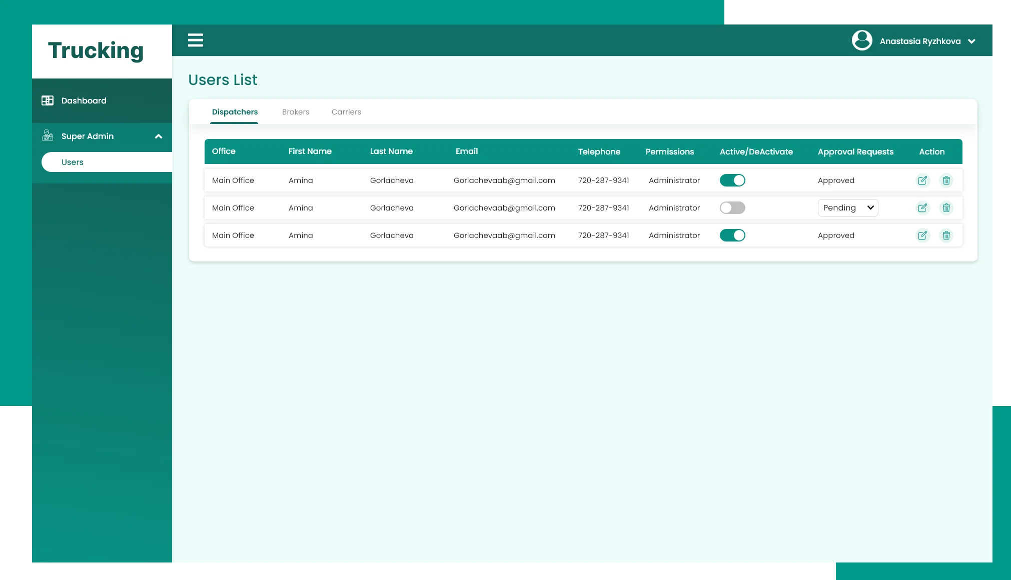Click the Telephone column header
Screen dimensions: 1011x580
point(599,151)
